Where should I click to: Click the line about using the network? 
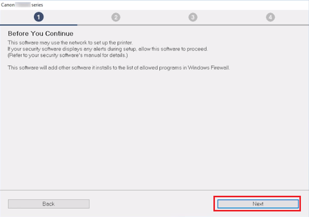(x=70, y=42)
